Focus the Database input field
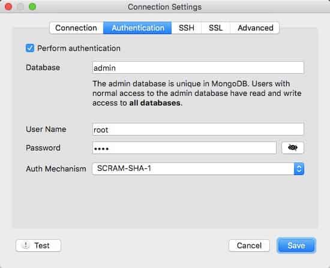Viewport: 330px width, 268px height. 198,68
